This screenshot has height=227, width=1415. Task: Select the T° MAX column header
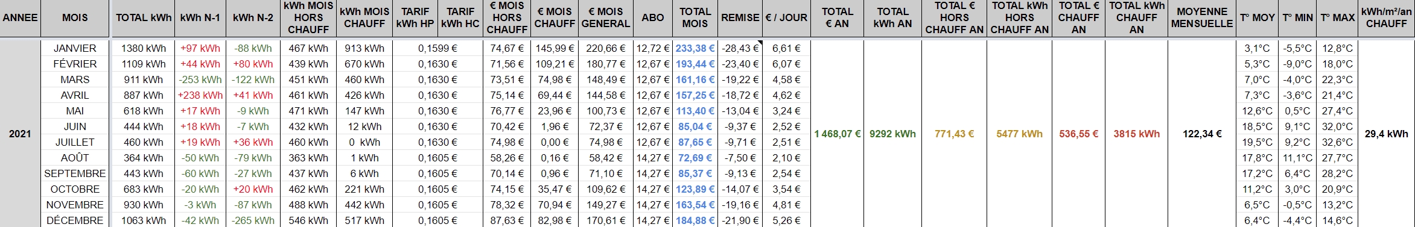(1337, 18)
